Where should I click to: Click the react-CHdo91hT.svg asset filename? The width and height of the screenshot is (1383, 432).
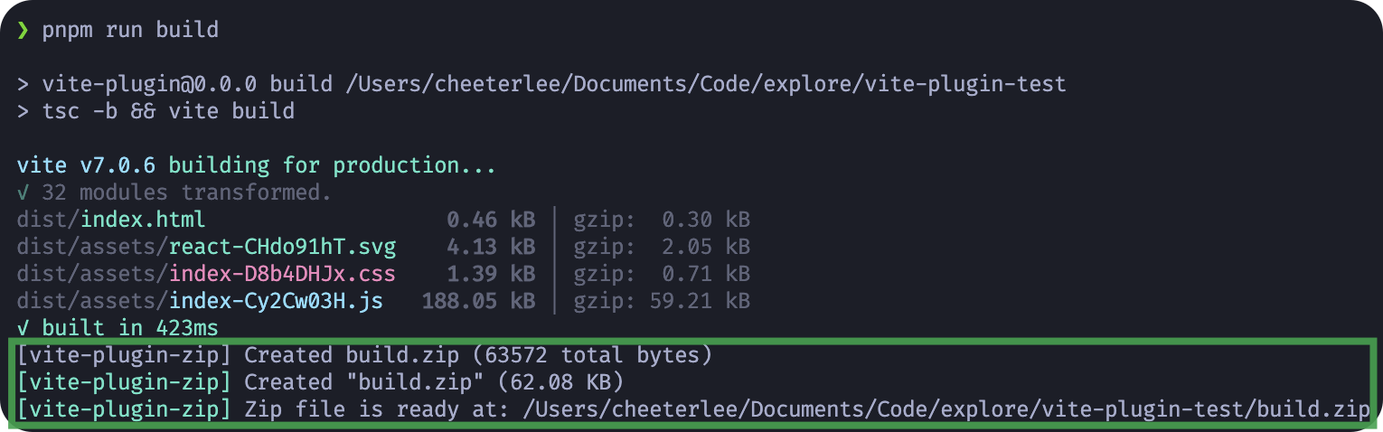coord(282,247)
